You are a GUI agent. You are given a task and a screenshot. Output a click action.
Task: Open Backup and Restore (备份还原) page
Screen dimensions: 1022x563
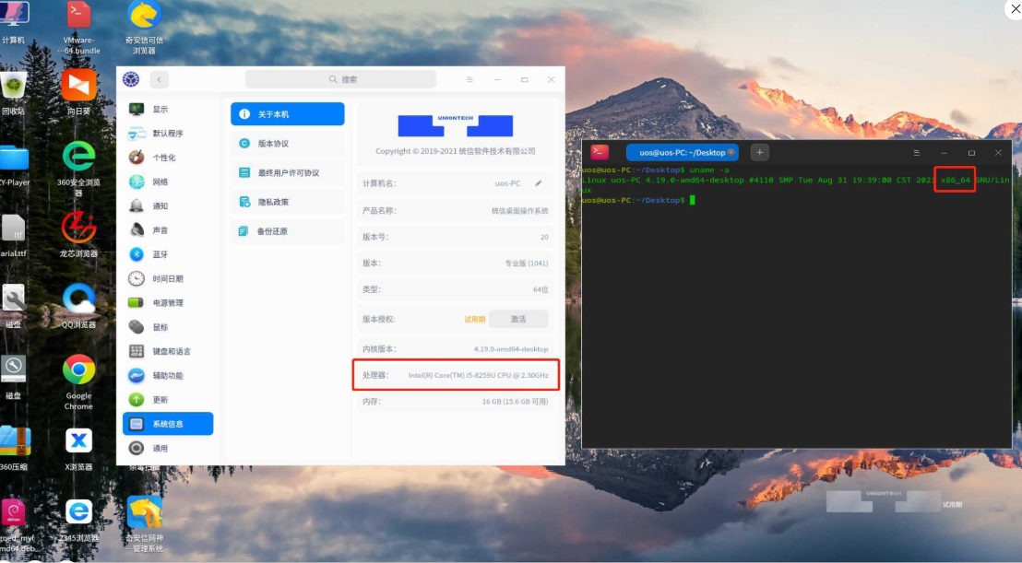click(x=288, y=231)
